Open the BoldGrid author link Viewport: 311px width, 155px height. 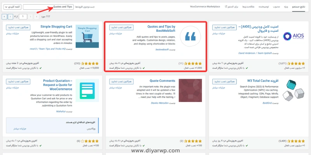tap(267, 103)
